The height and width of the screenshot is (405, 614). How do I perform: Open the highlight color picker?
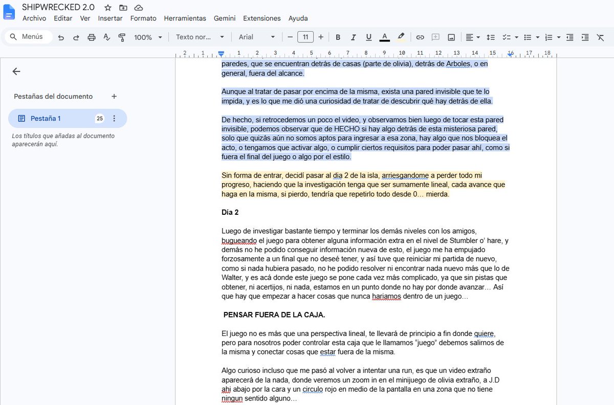point(401,37)
